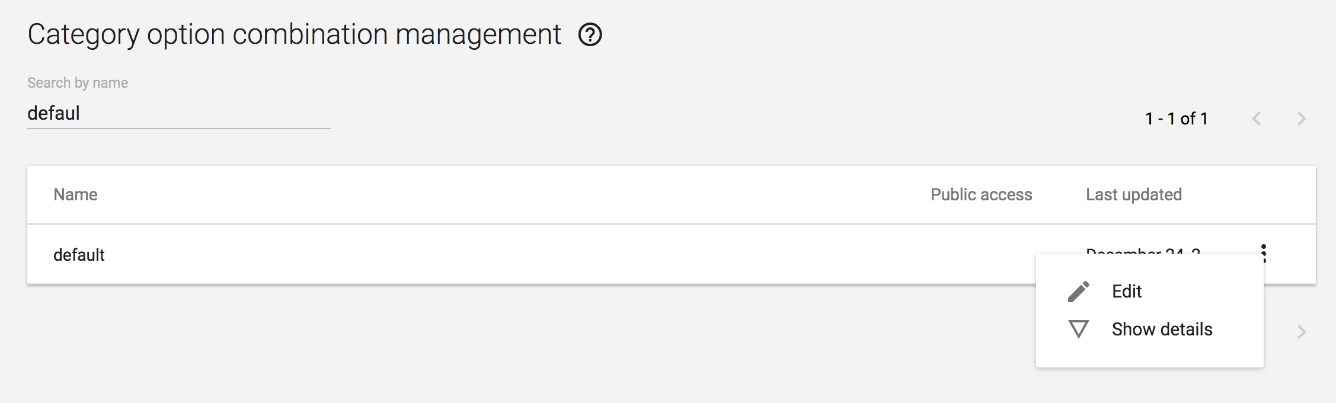Choose Edit from the context menu
Viewport: 1336px width, 403px height.
coord(1126,292)
